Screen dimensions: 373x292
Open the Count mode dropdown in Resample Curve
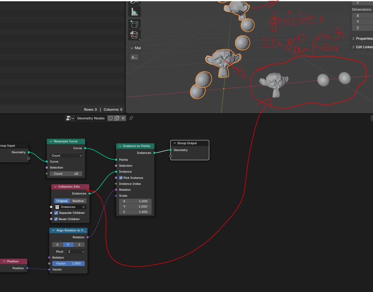66,156
